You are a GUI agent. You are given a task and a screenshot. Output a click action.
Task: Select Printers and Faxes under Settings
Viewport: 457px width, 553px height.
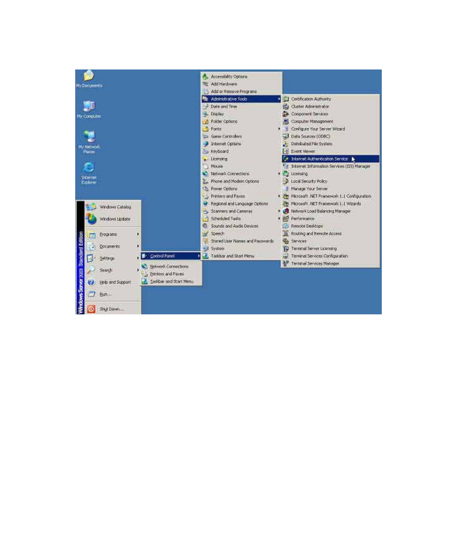[x=171, y=274]
